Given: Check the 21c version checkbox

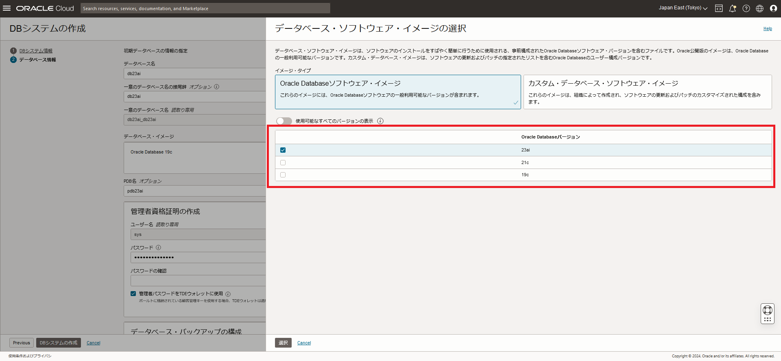Looking at the screenshot, I should pos(283,162).
